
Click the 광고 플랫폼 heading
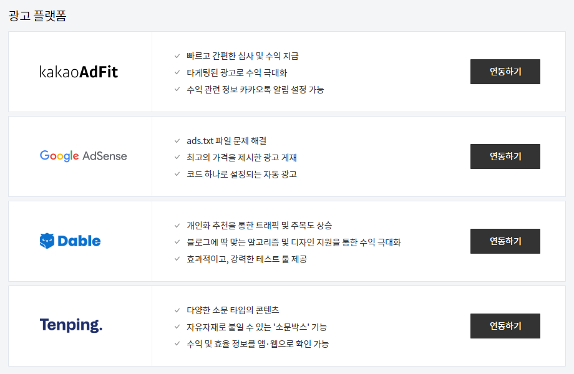coord(37,16)
